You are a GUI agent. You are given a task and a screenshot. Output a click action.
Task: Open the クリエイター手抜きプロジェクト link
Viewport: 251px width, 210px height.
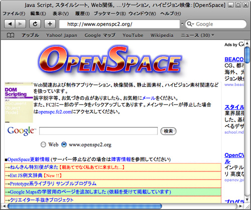(x=42, y=200)
